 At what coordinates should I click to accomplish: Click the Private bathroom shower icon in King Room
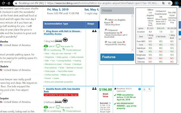tap(64, 50)
